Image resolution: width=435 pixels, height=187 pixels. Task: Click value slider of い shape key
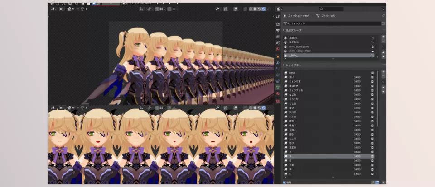pyautogui.click(x=358, y=174)
